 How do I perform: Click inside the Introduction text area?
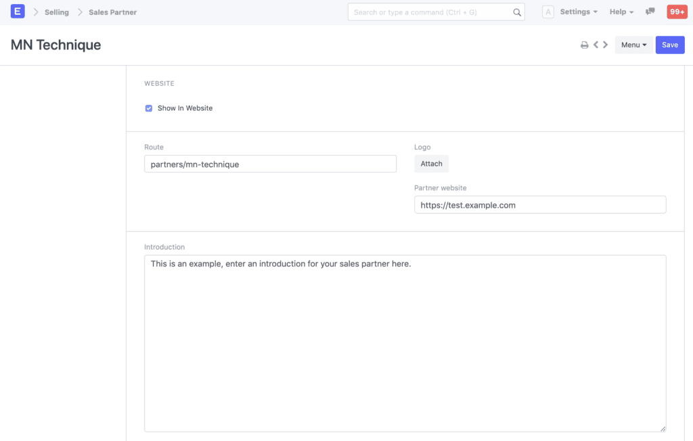tap(405, 344)
